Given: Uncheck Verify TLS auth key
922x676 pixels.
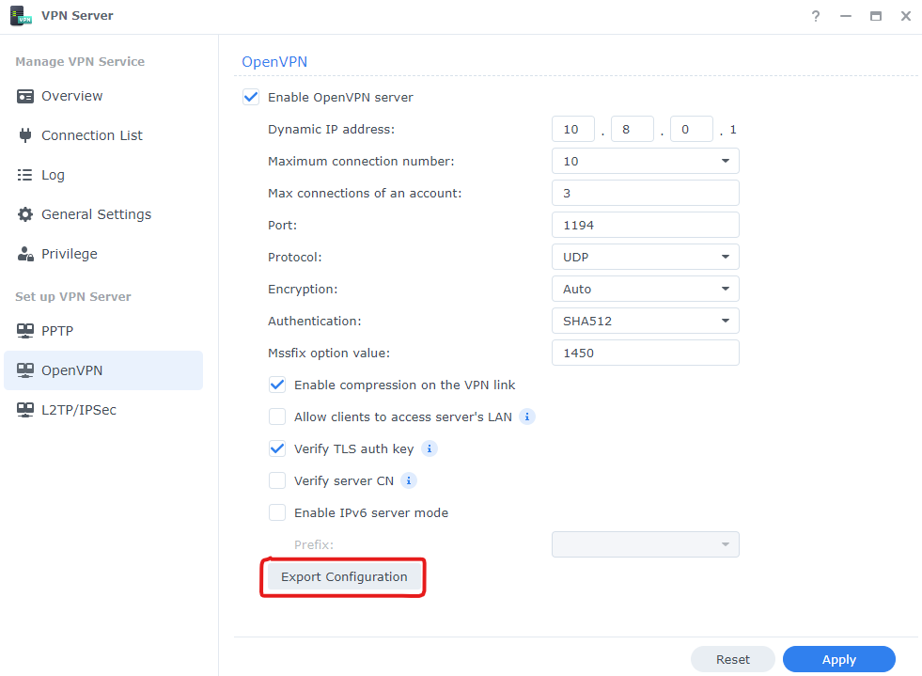Looking at the screenshot, I should (x=277, y=448).
